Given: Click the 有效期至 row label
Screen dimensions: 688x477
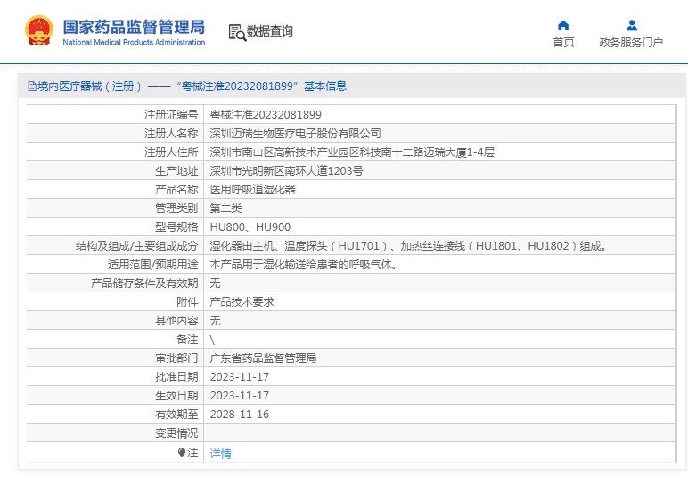Looking at the screenshot, I should click(176, 415).
